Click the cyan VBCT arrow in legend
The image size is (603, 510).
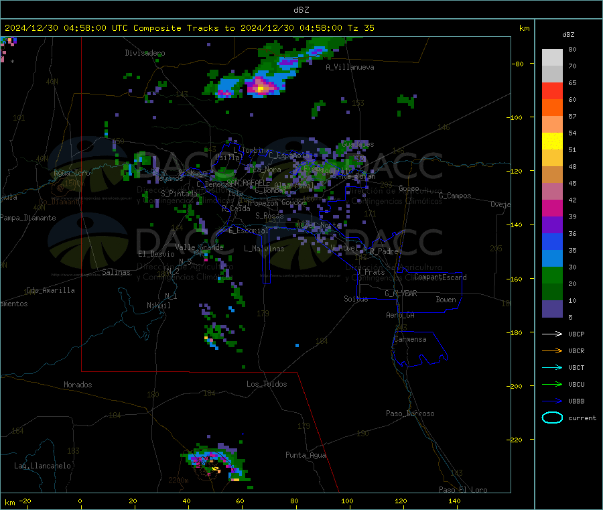(x=552, y=367)
